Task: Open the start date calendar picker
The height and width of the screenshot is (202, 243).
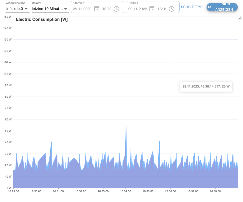Action: click(97, 9)
